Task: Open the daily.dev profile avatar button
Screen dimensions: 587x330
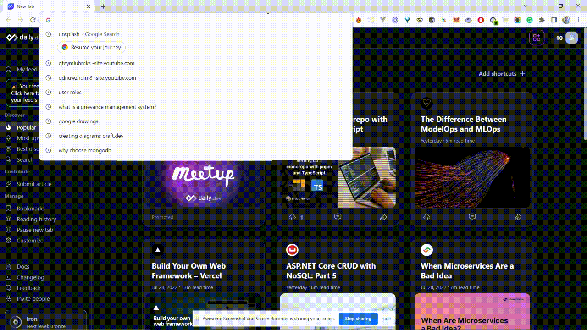Action: (x=572, y=38)
